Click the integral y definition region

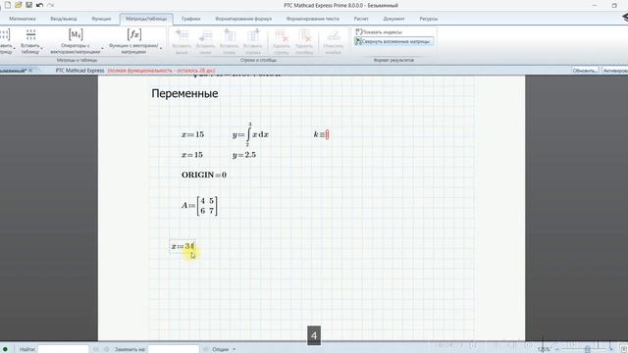250,134
